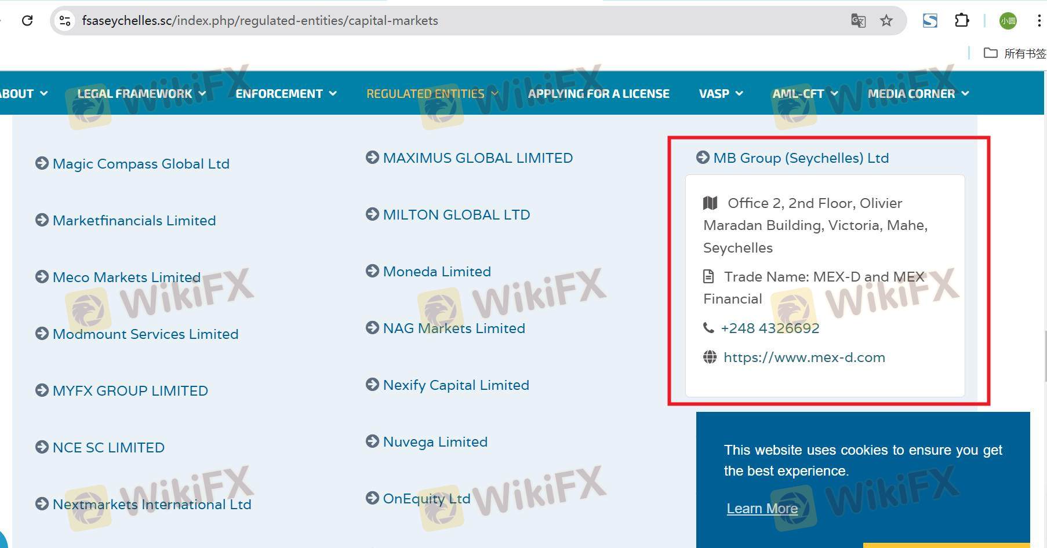
Task: Open the ENFORCEMENT menu
Action: 279,93
